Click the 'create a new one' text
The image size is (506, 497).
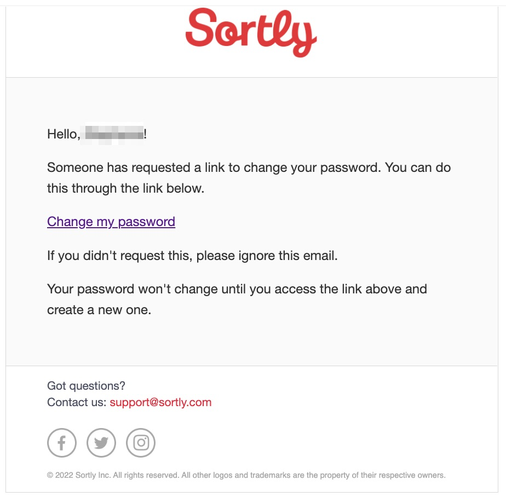[99, 310]
